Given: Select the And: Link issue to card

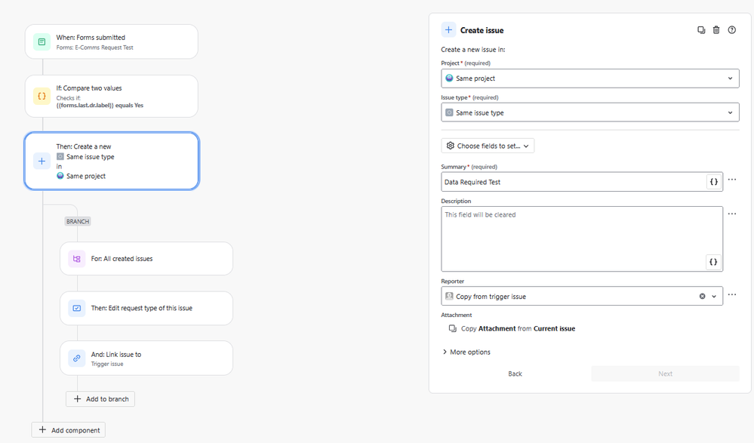Looking at the screenshot, I should pos(146,358).
